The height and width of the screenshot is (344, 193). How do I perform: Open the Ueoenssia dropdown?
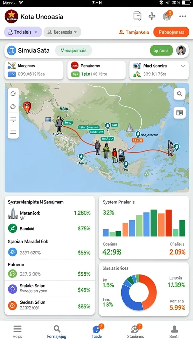(x=62, y=32)
